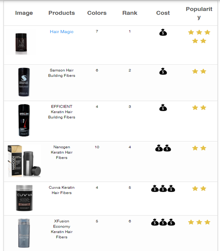Click the Cuvva jar product image

(24, 198)
